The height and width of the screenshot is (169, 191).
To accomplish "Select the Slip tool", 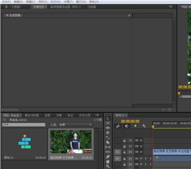I will (108, 147).
